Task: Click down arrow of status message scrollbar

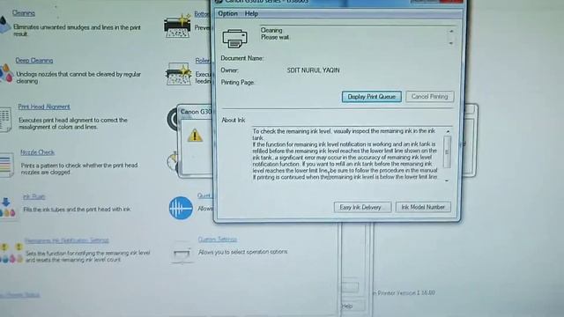Action: (451, 43)
